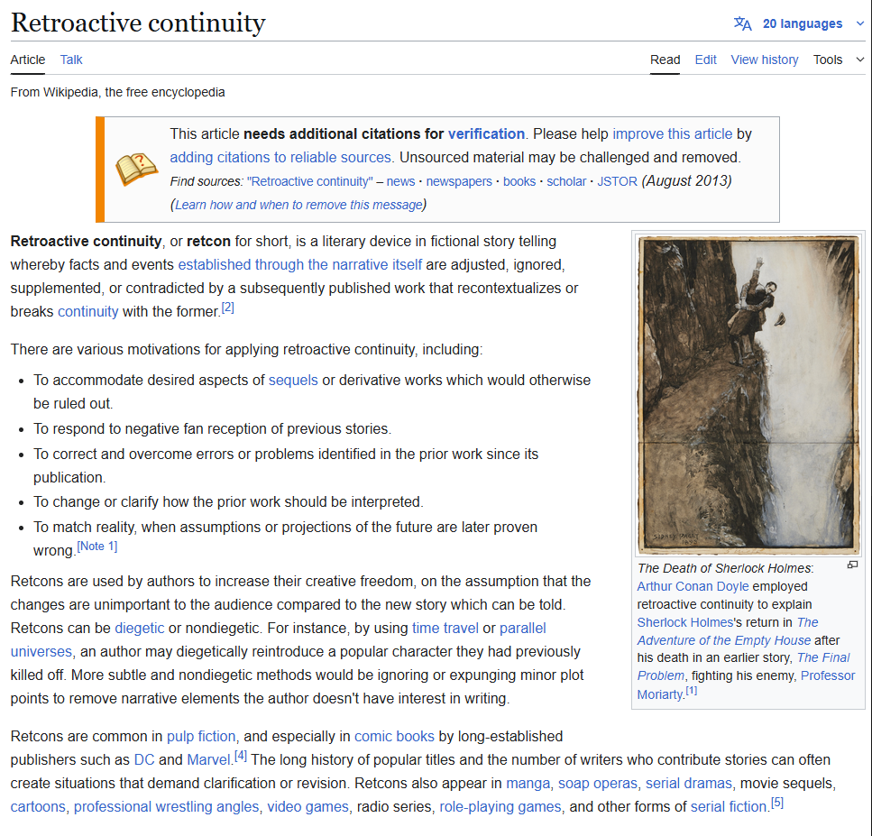Image resolution: width=872 pixels, height=836 pixels.
Task: Click the "(August 2013)" date text
Action: coord(686,181)
